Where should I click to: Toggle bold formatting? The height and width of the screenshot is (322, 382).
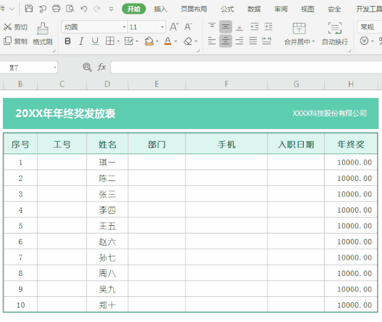[67, 41]
